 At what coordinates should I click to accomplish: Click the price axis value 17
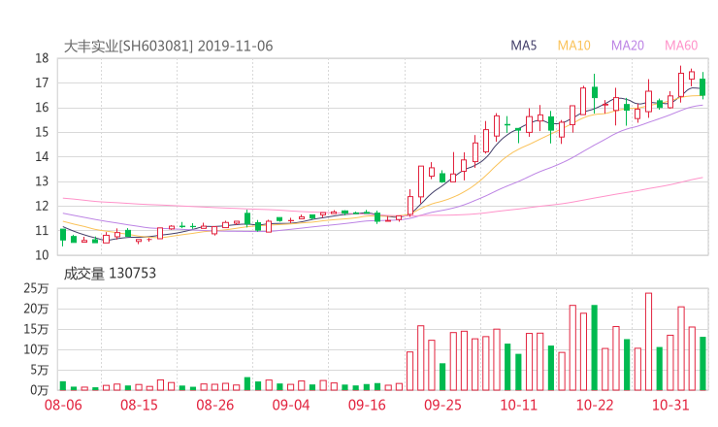pyautogui.click(x=42, y=82)
